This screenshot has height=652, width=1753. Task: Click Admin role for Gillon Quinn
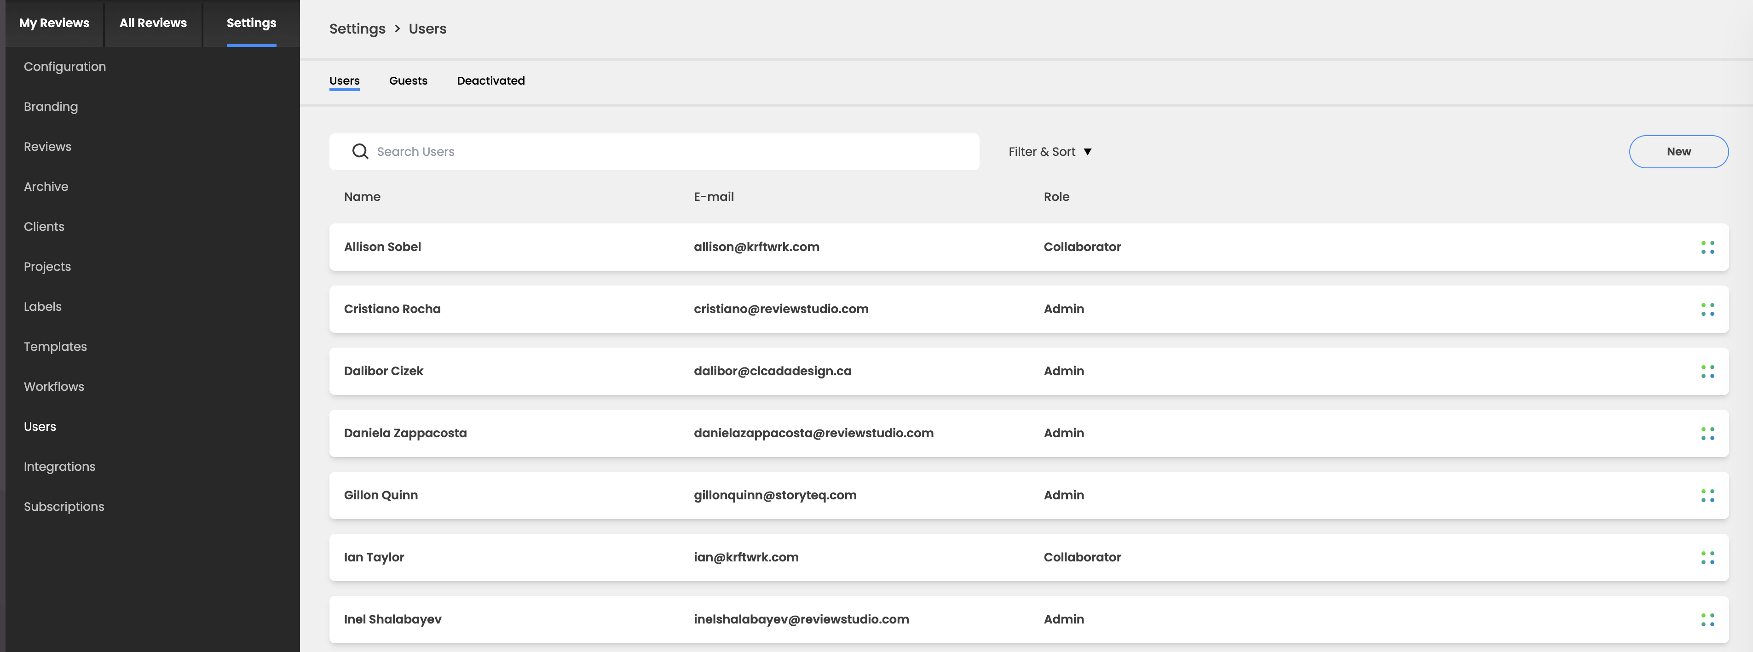1064,495
